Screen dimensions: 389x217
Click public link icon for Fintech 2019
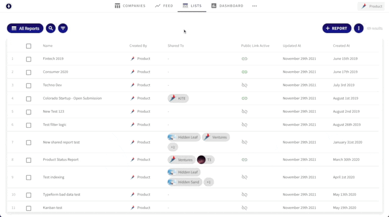245,59
